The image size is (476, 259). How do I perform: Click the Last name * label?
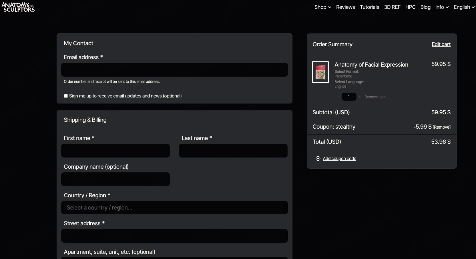pyautogui.click(x=197, y=138)
